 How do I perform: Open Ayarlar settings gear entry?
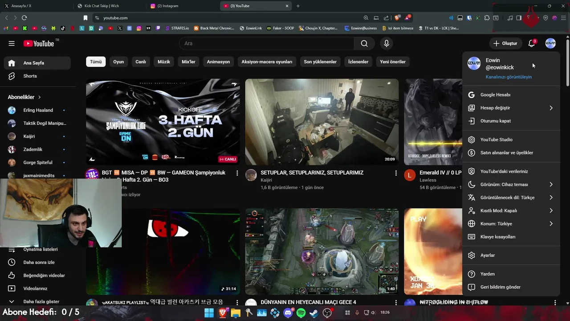tap(511, 255)
